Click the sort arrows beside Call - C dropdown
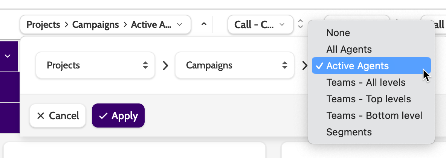Image resolution: width=446 pixels, height=158 pixels. pos(300,24)
